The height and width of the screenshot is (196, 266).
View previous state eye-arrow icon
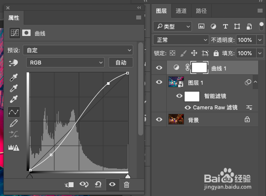[x=84, y=184]
